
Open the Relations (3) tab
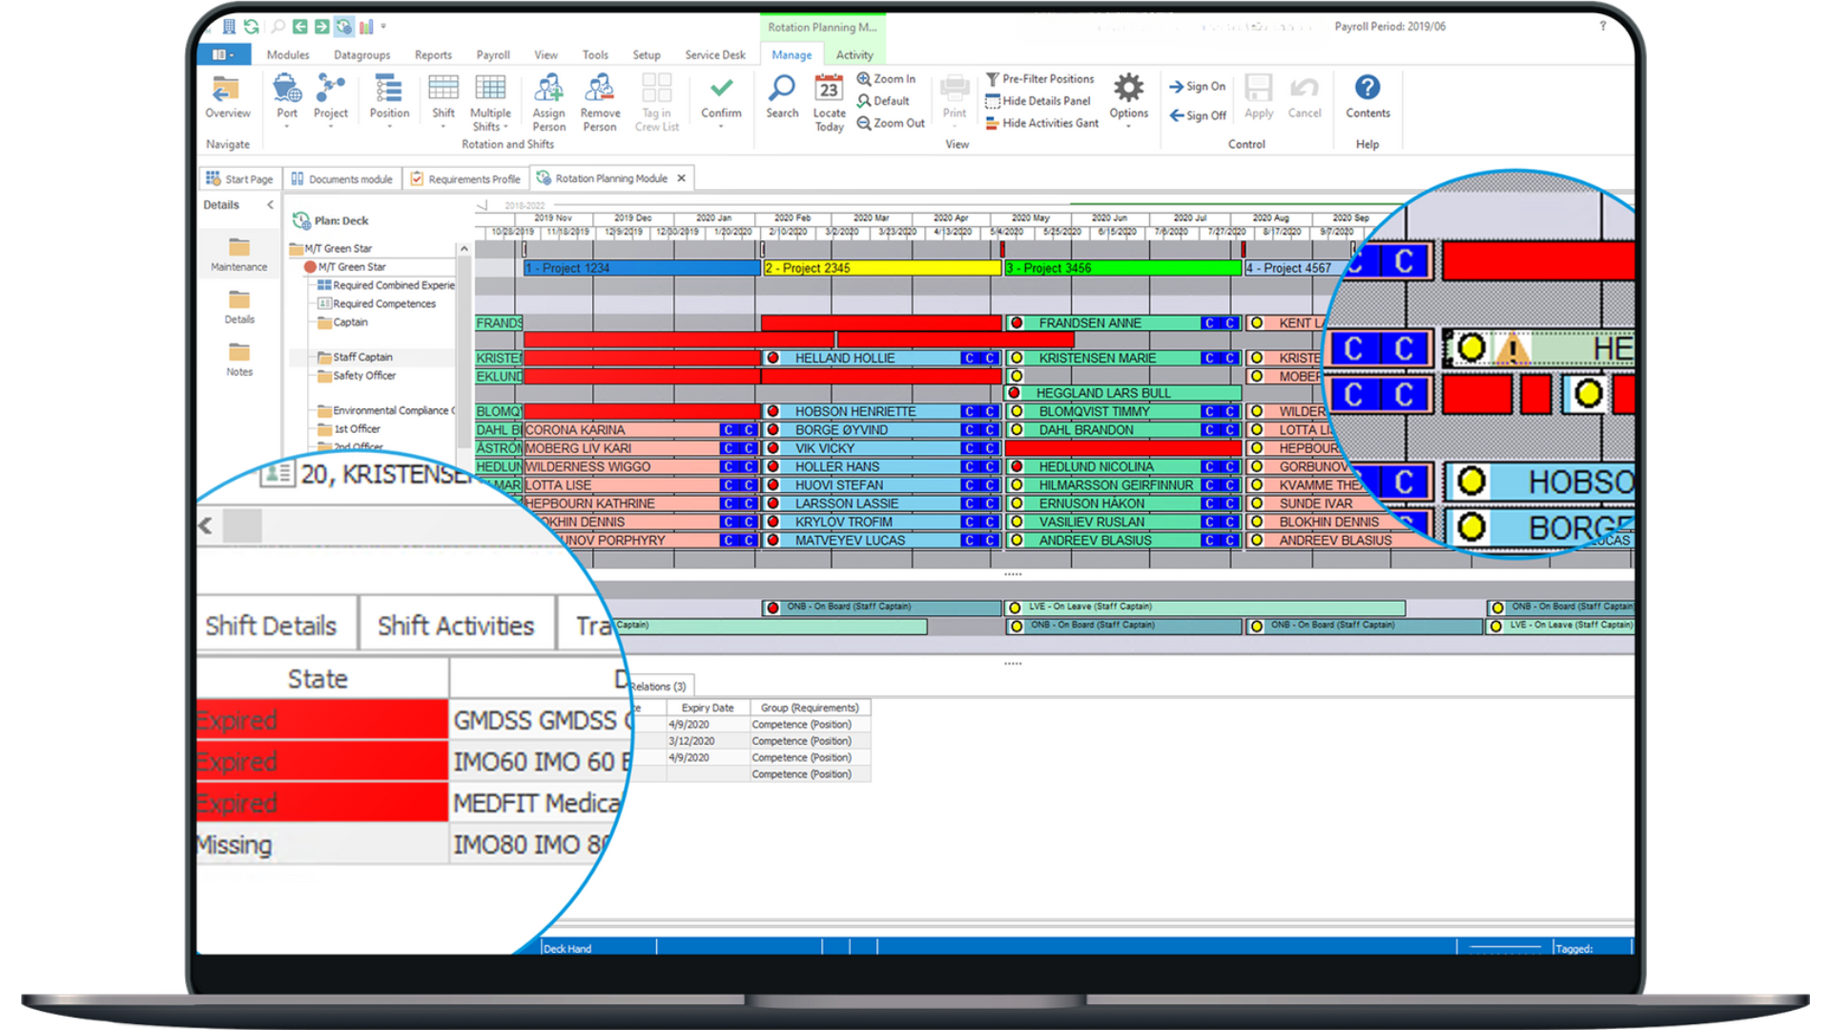pyautogui.click(x=658, y=687)
